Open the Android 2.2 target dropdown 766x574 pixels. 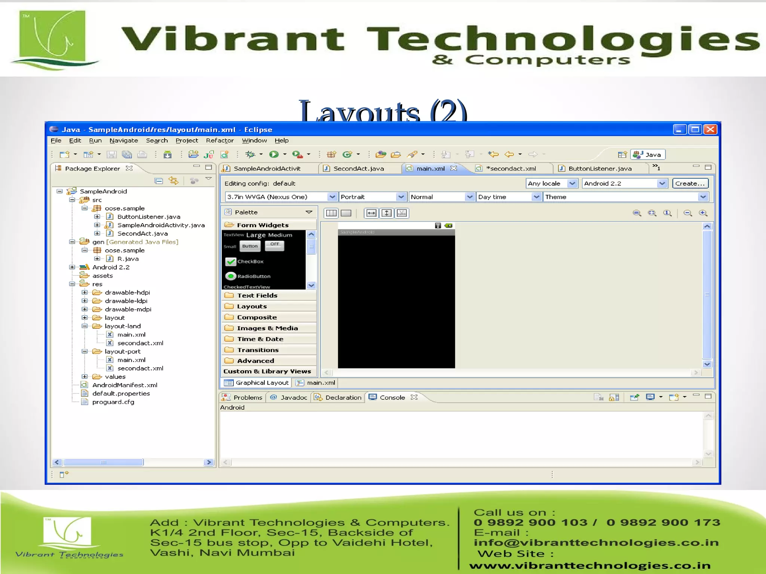tap(662, 183)
